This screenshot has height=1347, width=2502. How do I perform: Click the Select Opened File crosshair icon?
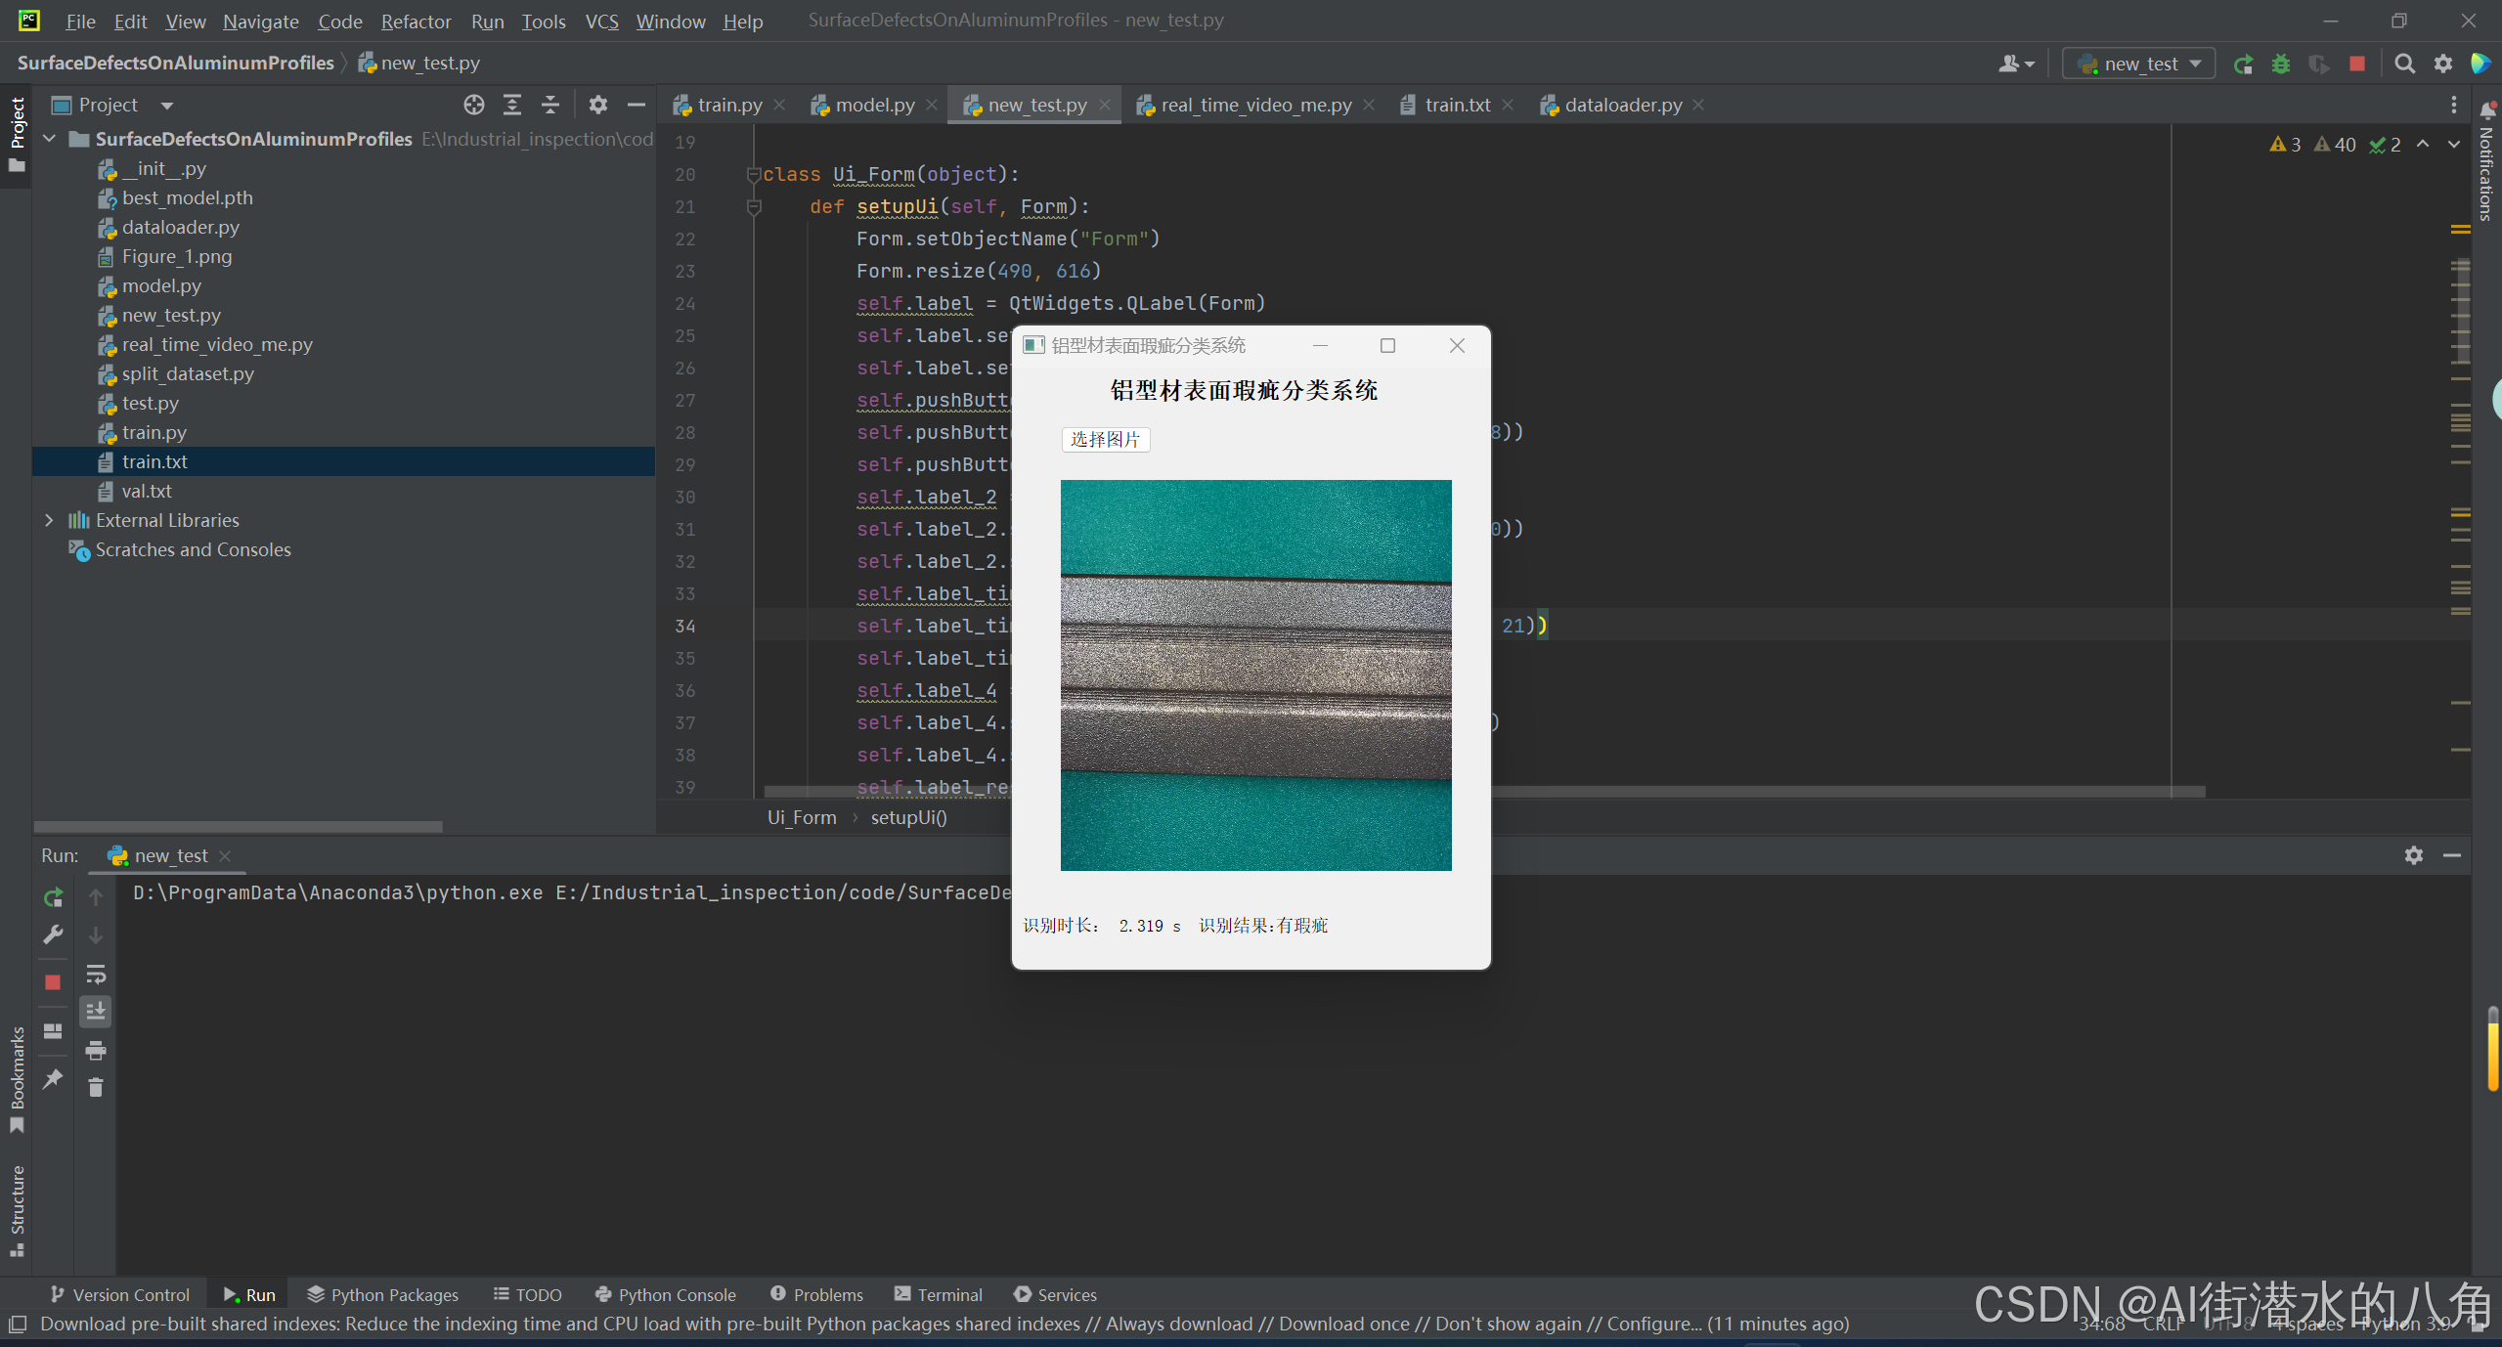point(474,105)
